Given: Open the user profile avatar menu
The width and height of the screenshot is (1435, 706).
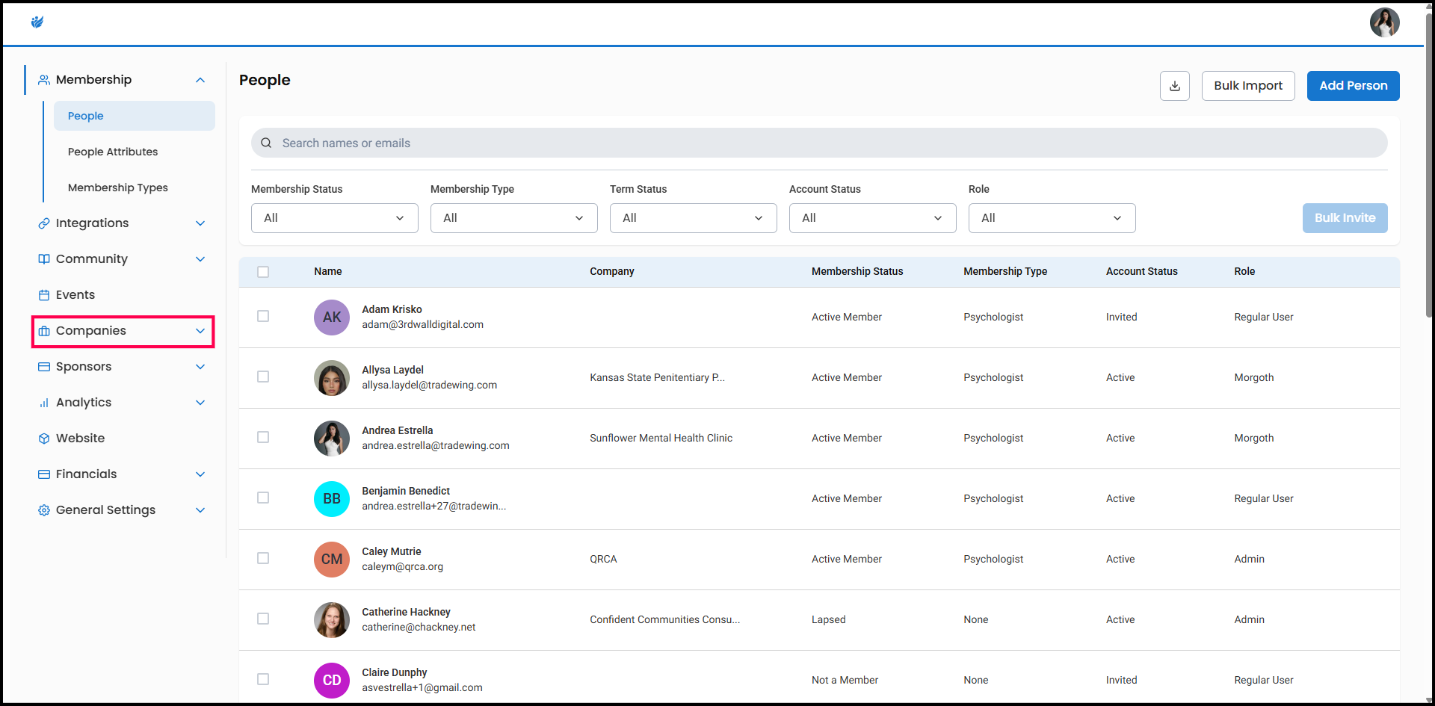Looking at the screenshot, I should click(1383, 22).
